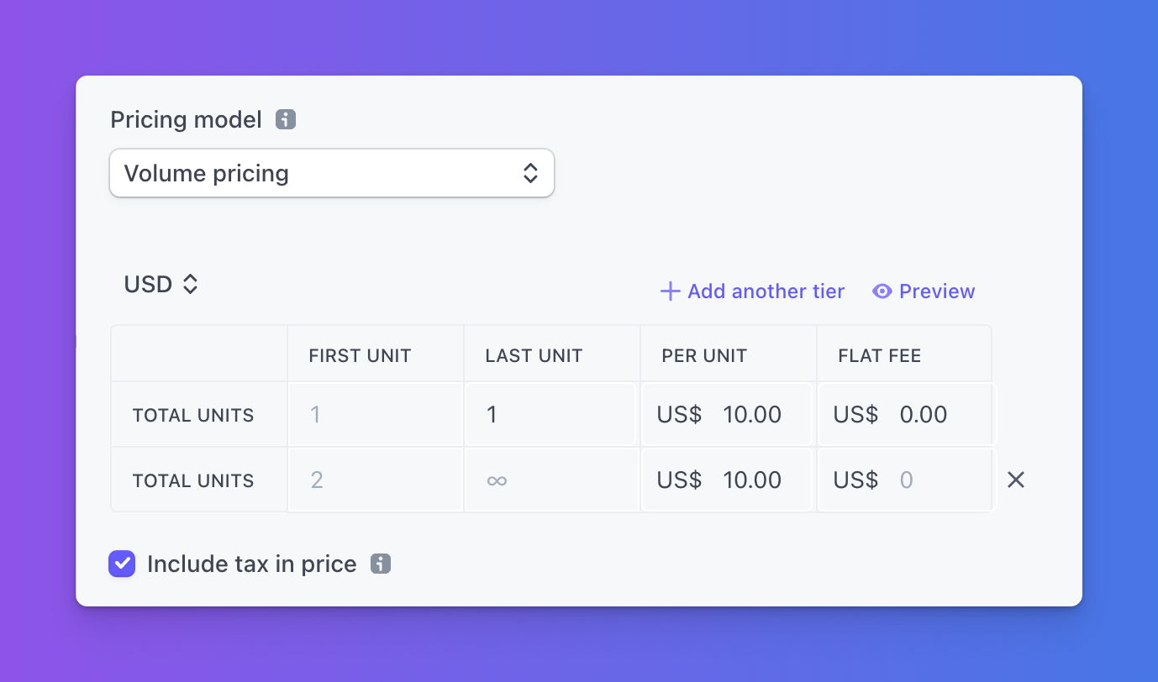Uncheck the Include tax in price checkbox
The width and height of the screenshot is (1158, 682).
pyautogui.click(x=122, y=564)
